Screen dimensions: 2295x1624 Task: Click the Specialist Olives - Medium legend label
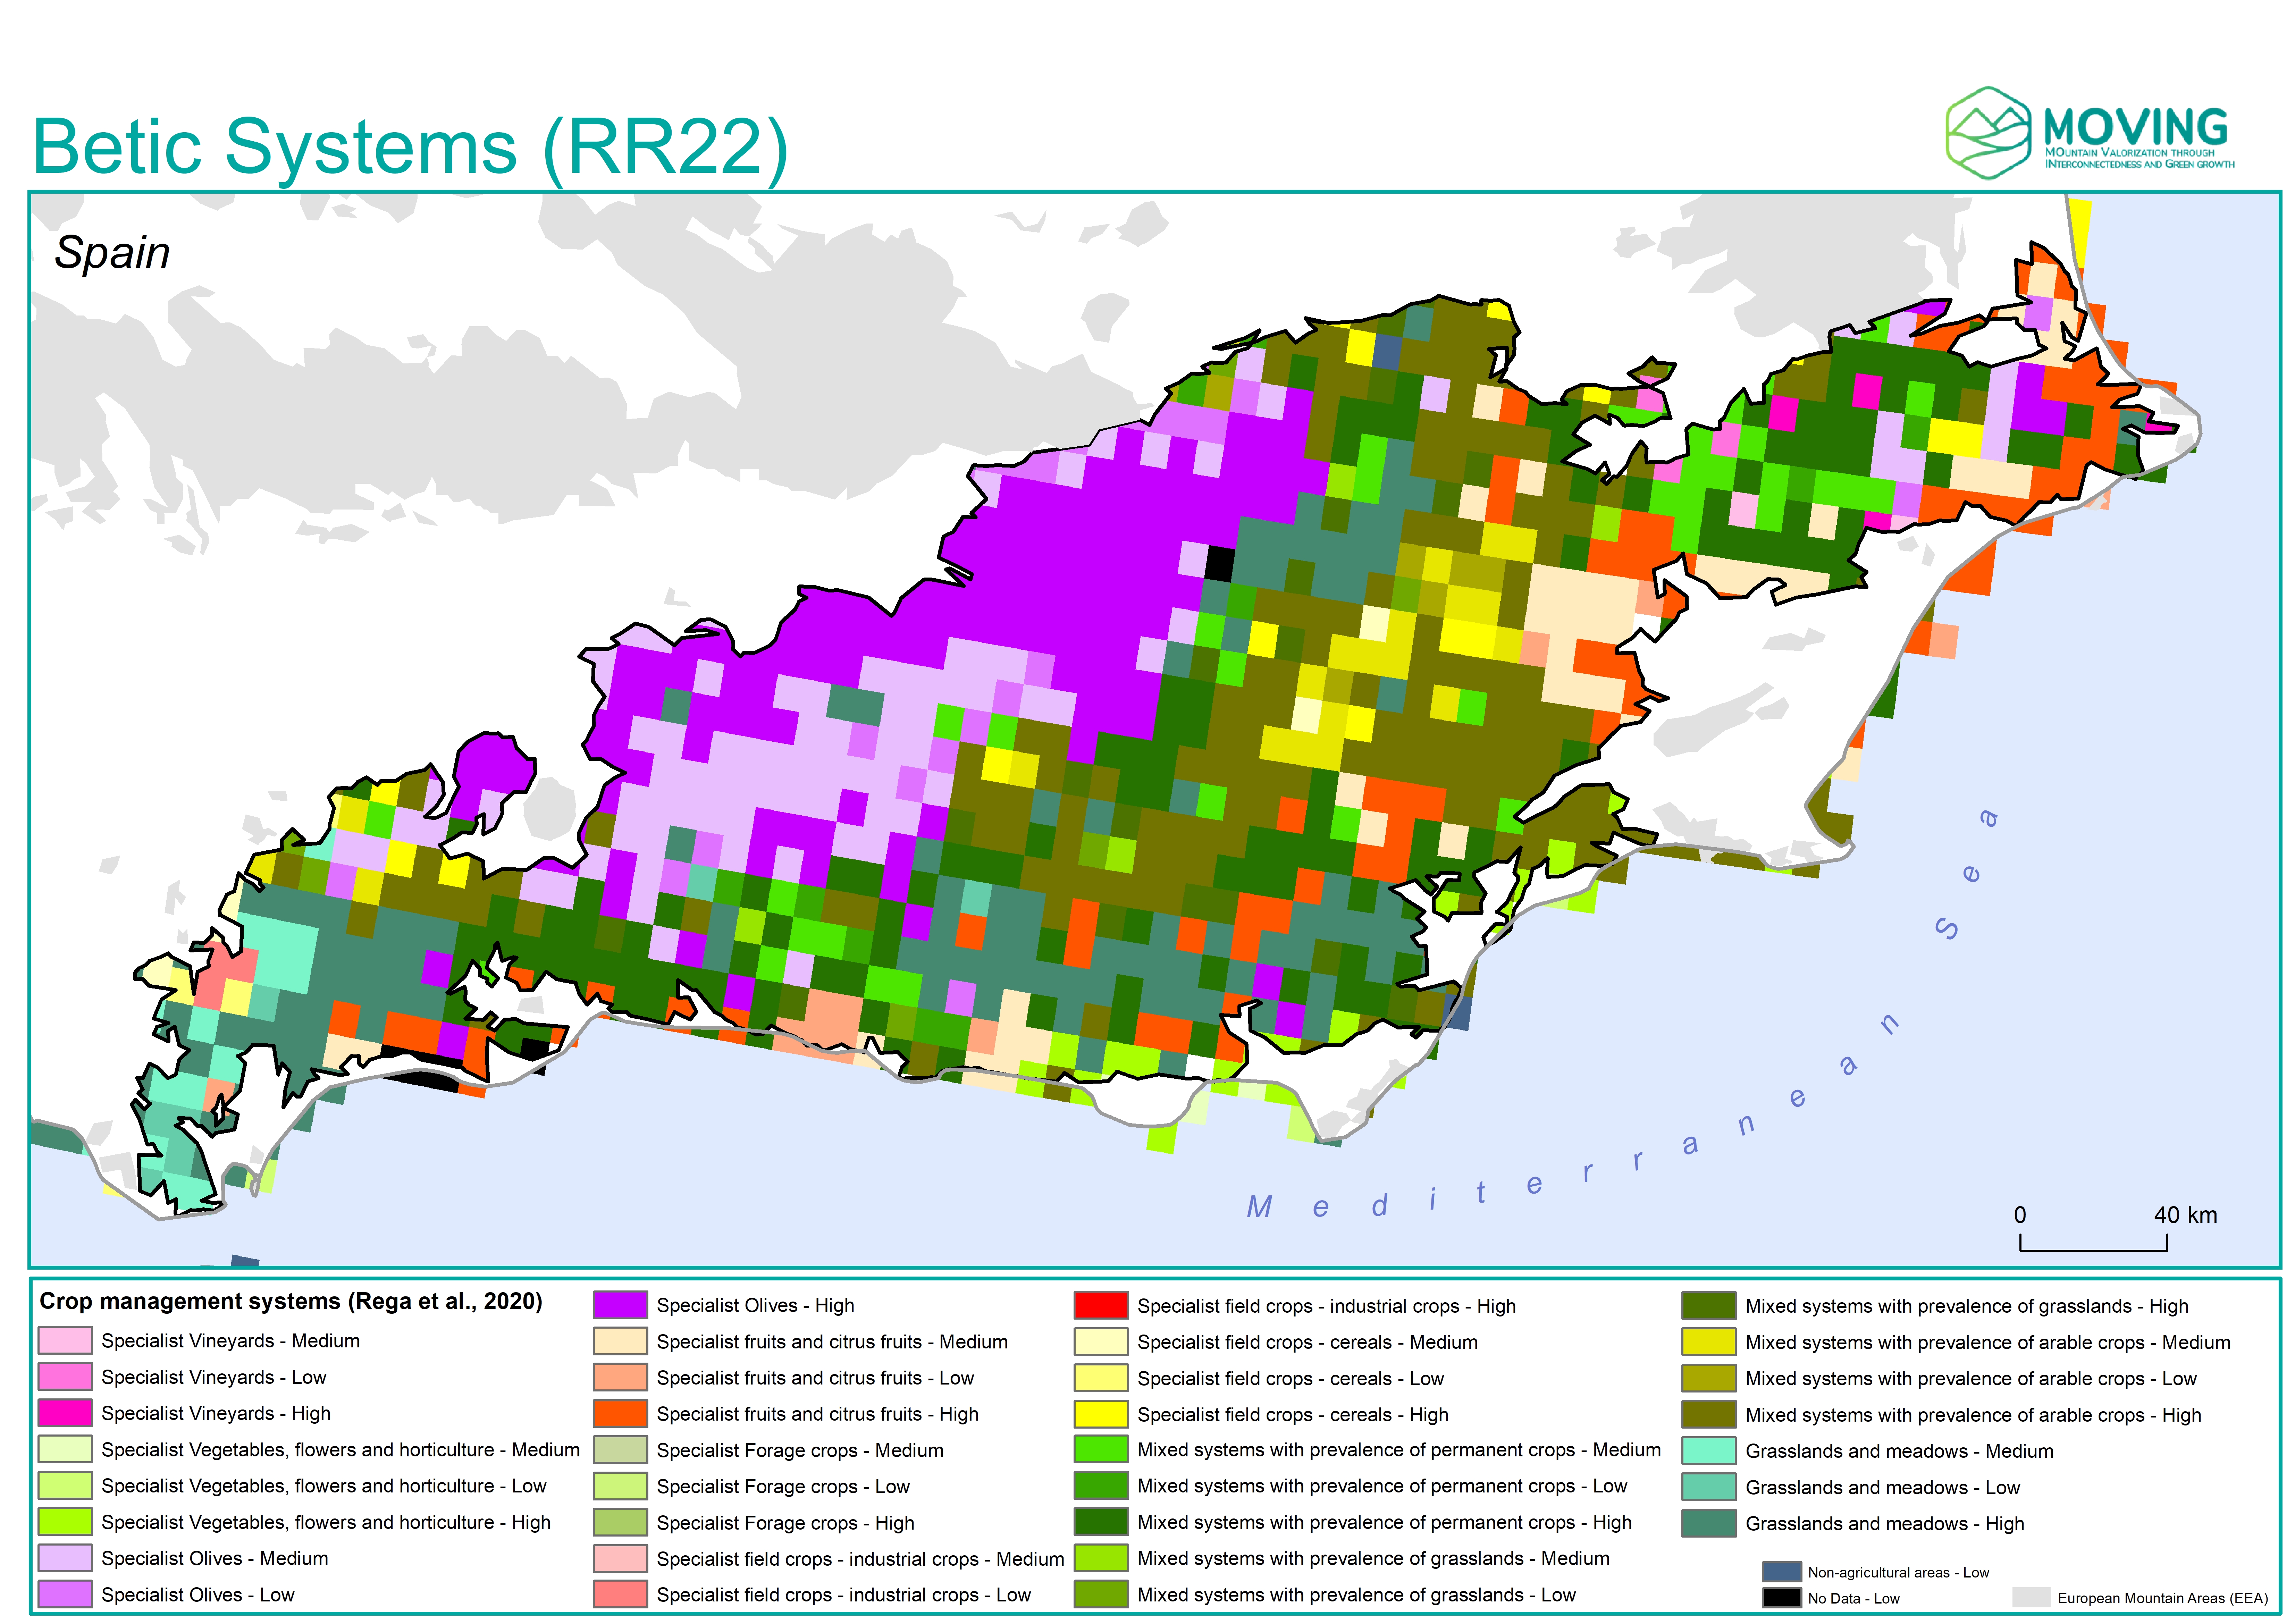pos(214,1558)
